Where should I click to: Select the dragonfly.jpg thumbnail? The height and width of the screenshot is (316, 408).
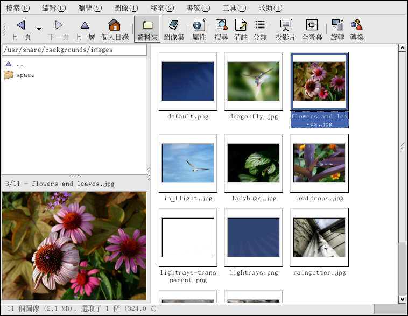click(x=254, y=81)
